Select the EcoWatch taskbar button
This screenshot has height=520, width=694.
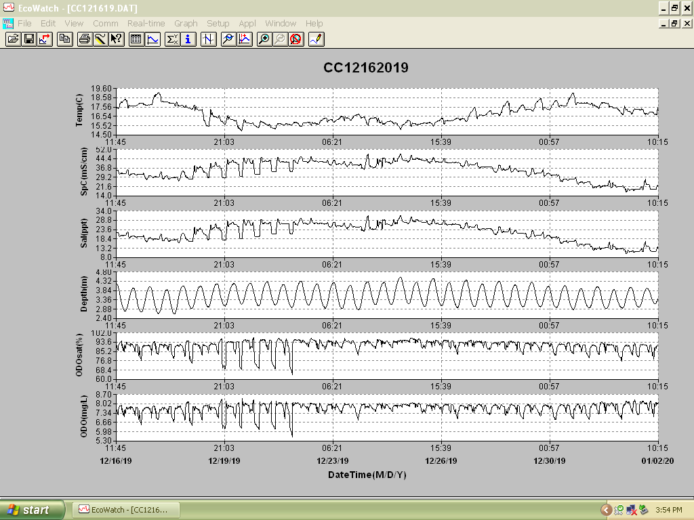[x=125, y=510]
